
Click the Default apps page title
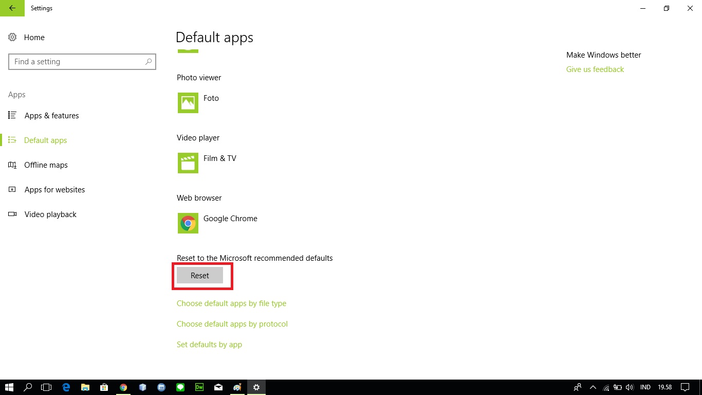pos(214,38)
